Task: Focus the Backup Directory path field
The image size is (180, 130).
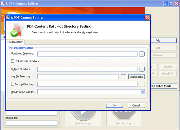Action: click(87, 84)
